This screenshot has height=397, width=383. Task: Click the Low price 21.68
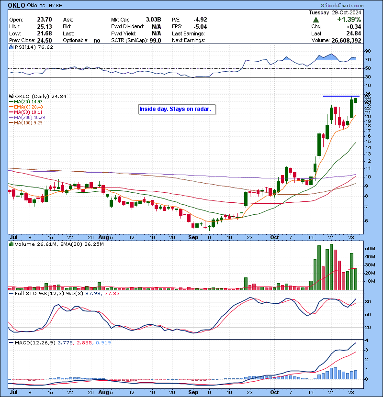(x=45, y=33)
